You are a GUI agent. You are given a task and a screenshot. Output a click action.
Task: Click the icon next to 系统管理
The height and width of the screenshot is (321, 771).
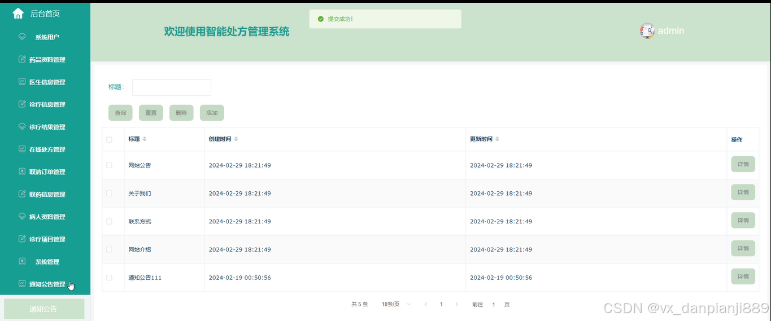(x=22, y=261)
